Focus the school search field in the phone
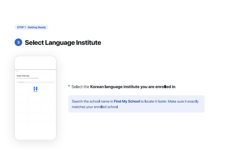 pos(35,82)
